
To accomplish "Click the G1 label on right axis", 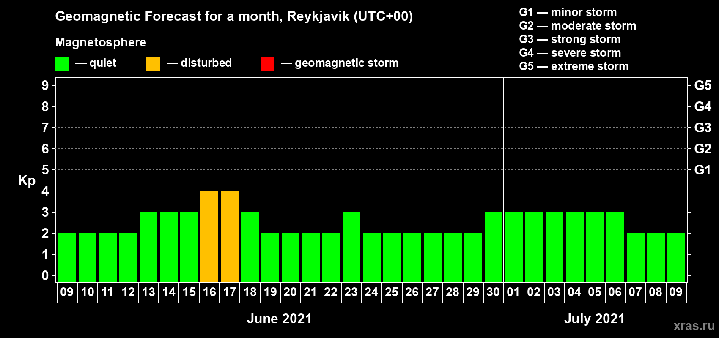I will pyautogui.click(x=703, y=170).
